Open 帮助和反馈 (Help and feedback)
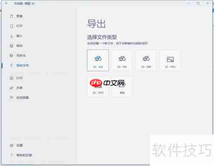 click(x=21, y=155)
